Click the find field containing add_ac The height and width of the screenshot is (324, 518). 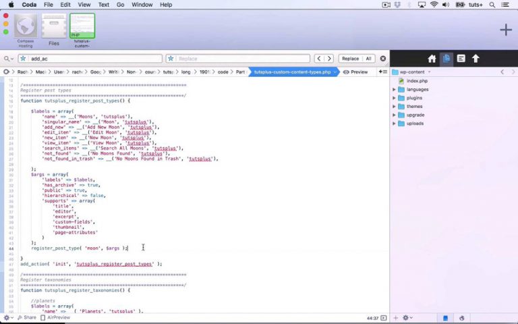90,59
